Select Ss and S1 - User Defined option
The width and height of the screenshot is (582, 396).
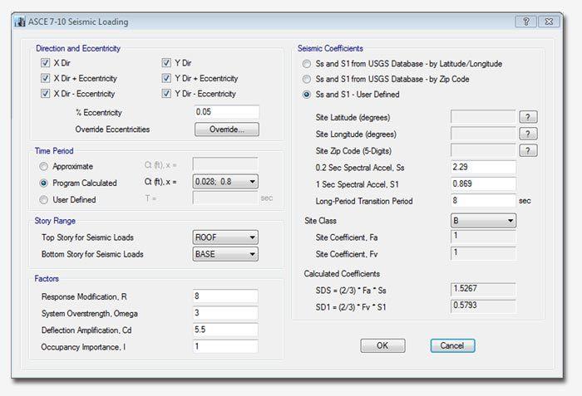(x=307, y=95)
